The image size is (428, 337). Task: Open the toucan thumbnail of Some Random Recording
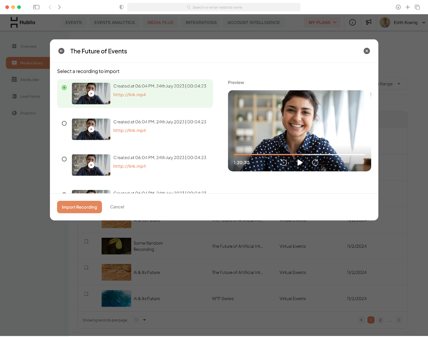116,246
